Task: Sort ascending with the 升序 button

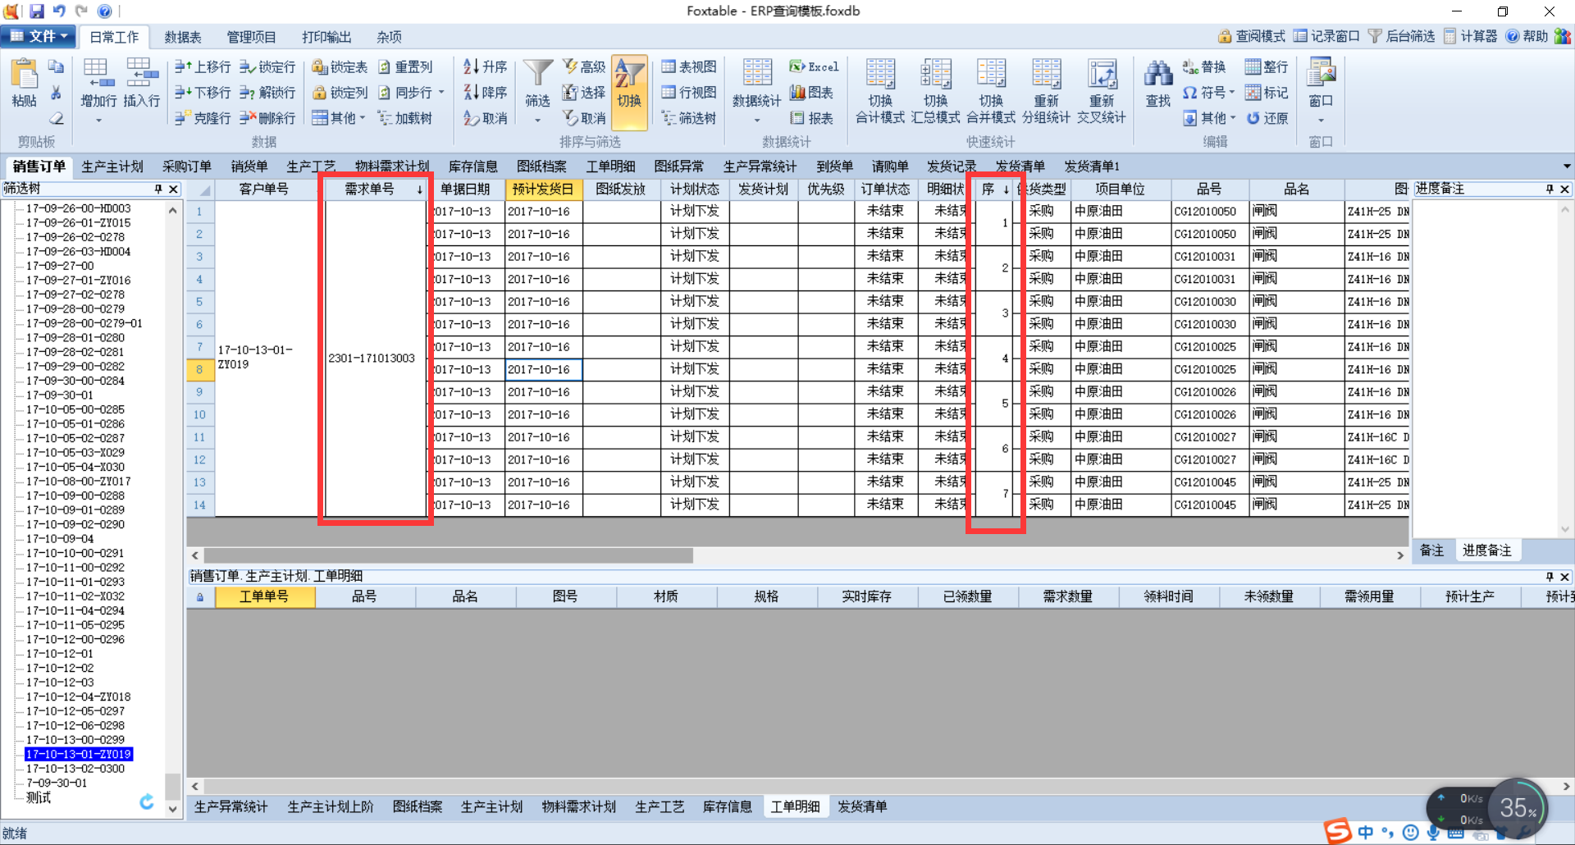Action: [485, 67]
